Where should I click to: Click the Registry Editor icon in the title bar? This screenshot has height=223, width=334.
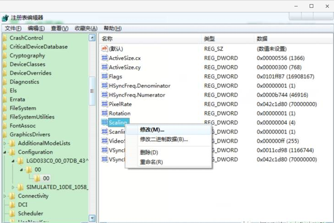5,18
